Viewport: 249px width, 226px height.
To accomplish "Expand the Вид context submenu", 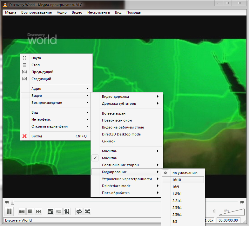I will coord(56,112).
